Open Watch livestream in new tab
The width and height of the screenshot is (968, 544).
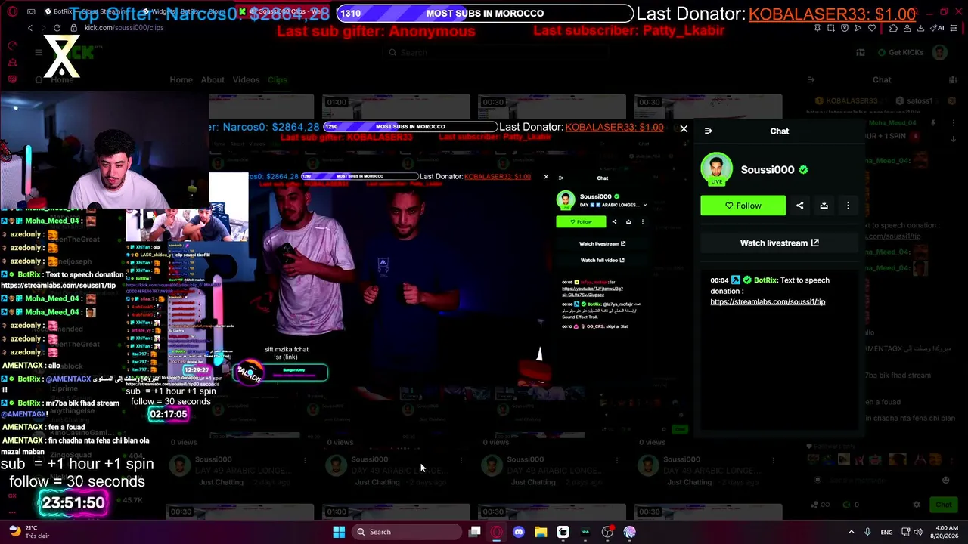[x=779, y=243]
